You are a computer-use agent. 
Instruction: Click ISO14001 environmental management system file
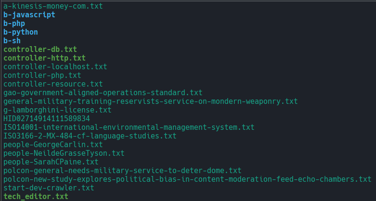click(129, 127)
